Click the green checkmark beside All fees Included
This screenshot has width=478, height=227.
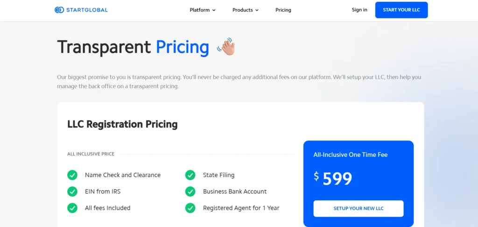pos(72,208)
